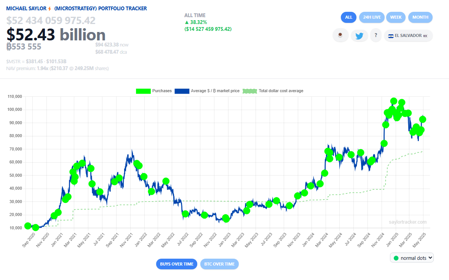Toggle the dashed Total dollar cost average legend
Viewport: 449px width, 280px height.
(250, 91)
